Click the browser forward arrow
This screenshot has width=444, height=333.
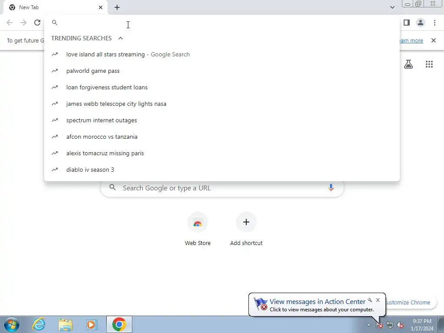[23, 23]
